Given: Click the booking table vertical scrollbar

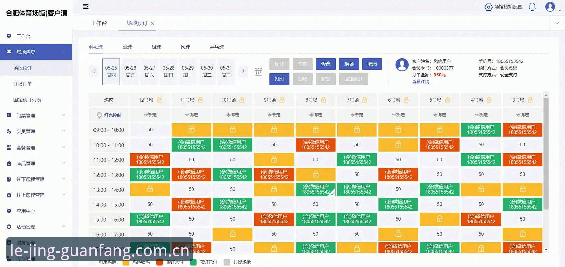Looking at the screenshot, I should [546, 154].
